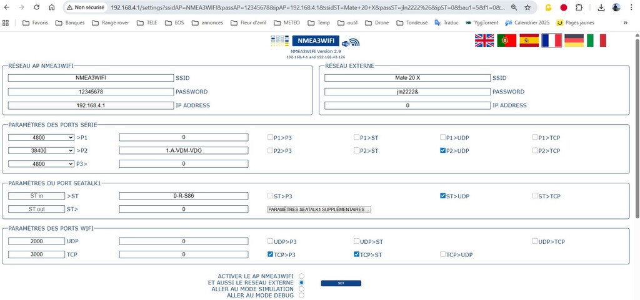Toggle the TCP>P3 checkbox off
640x300 pixels.
tap(270, 254)
